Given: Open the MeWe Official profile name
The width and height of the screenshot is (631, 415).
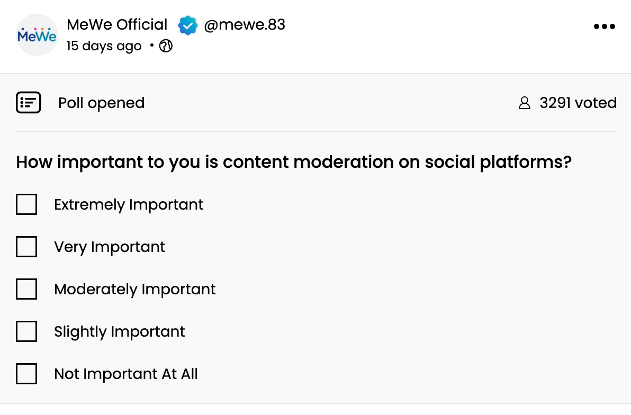Looking at the screenshot, I should pos(117,24).
